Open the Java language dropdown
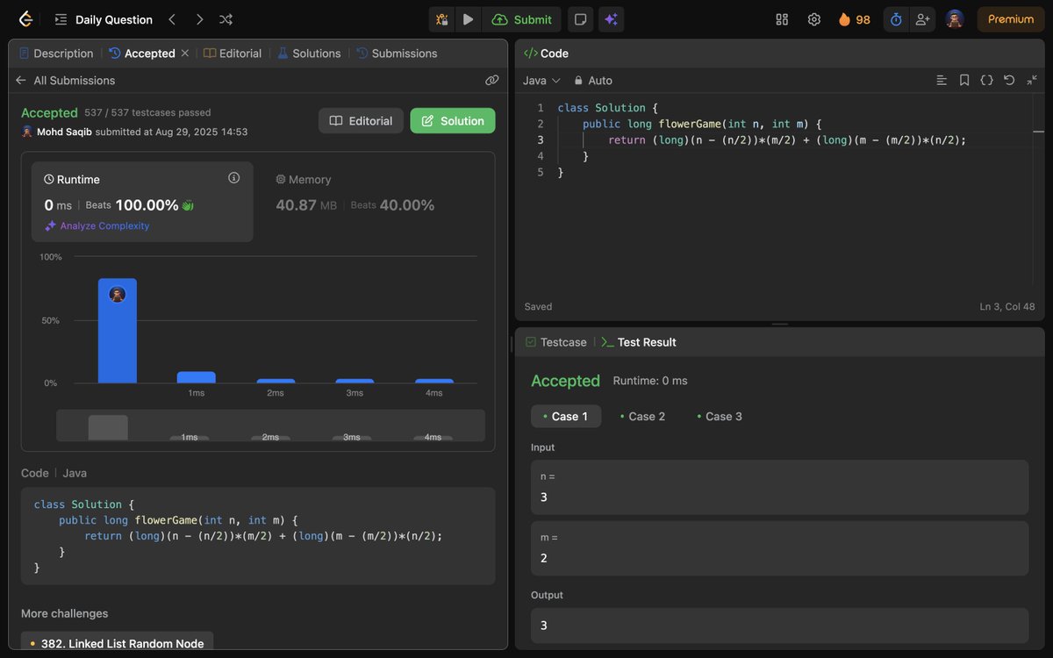 (541, 81)
